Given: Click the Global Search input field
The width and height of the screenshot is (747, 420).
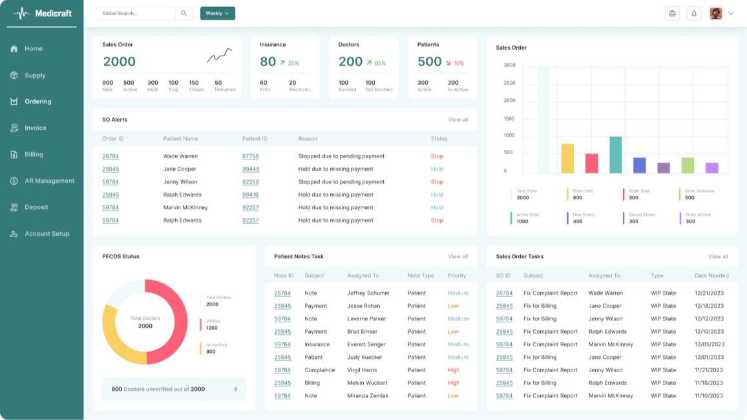Looking at the screenshot, I should (x=136, y=13).
